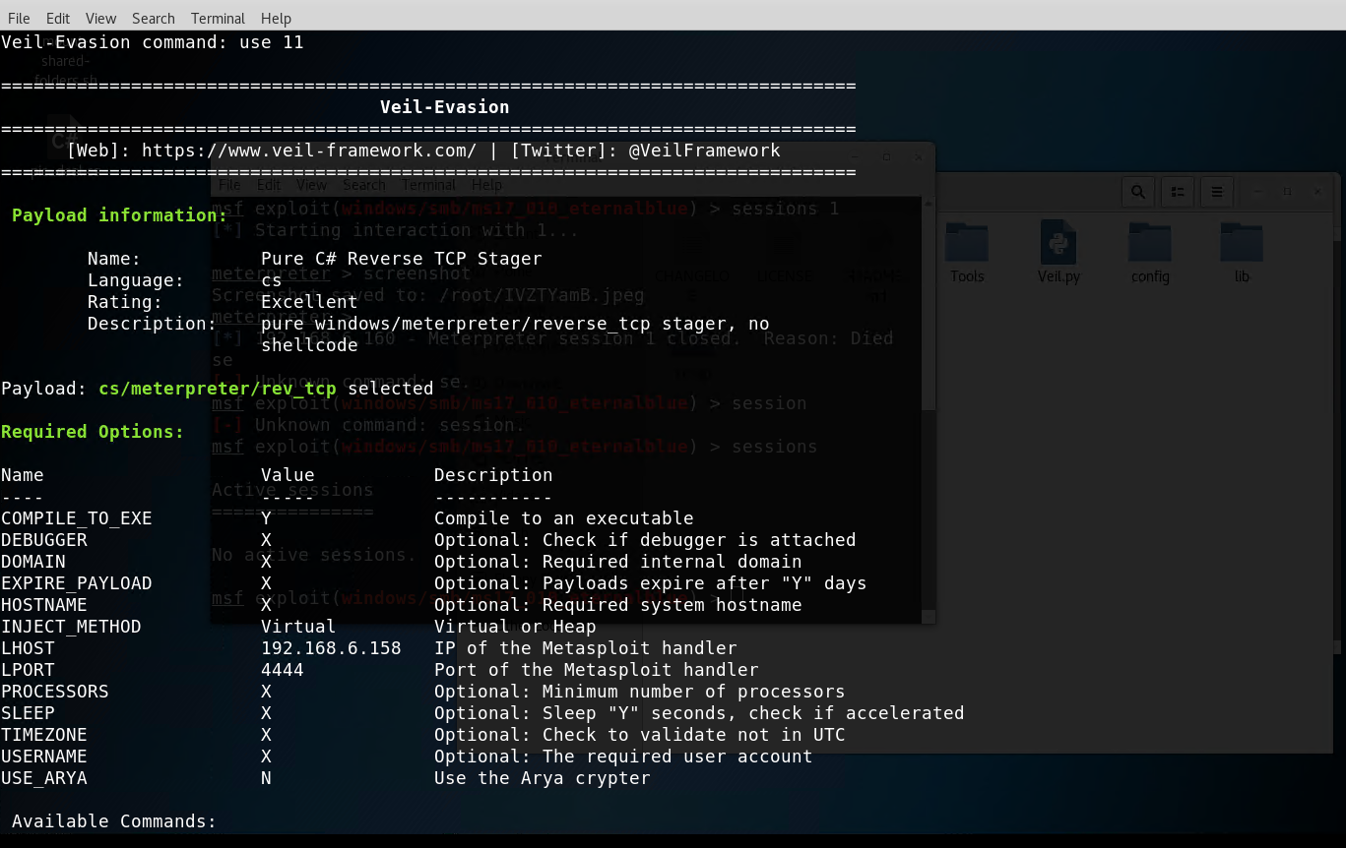Open the File menu in the front terminal
1346x848 pixels.
(x=19, y=18)
